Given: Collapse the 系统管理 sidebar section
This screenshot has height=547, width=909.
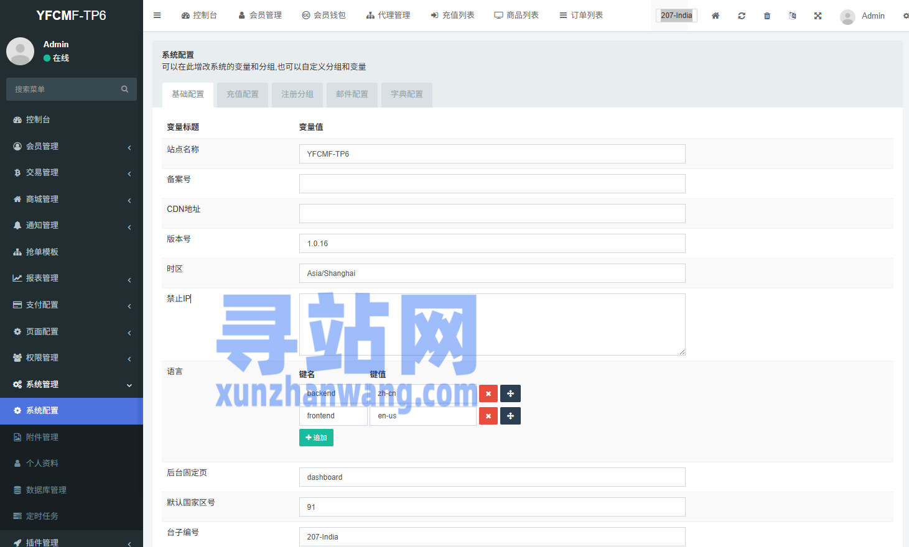Looking at the screenshot, I should click(72, 384).
